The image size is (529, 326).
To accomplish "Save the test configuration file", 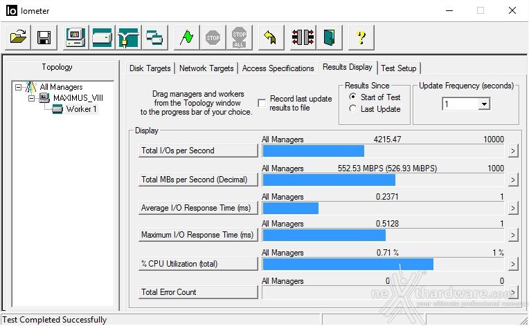I will [x=44, y=37].
